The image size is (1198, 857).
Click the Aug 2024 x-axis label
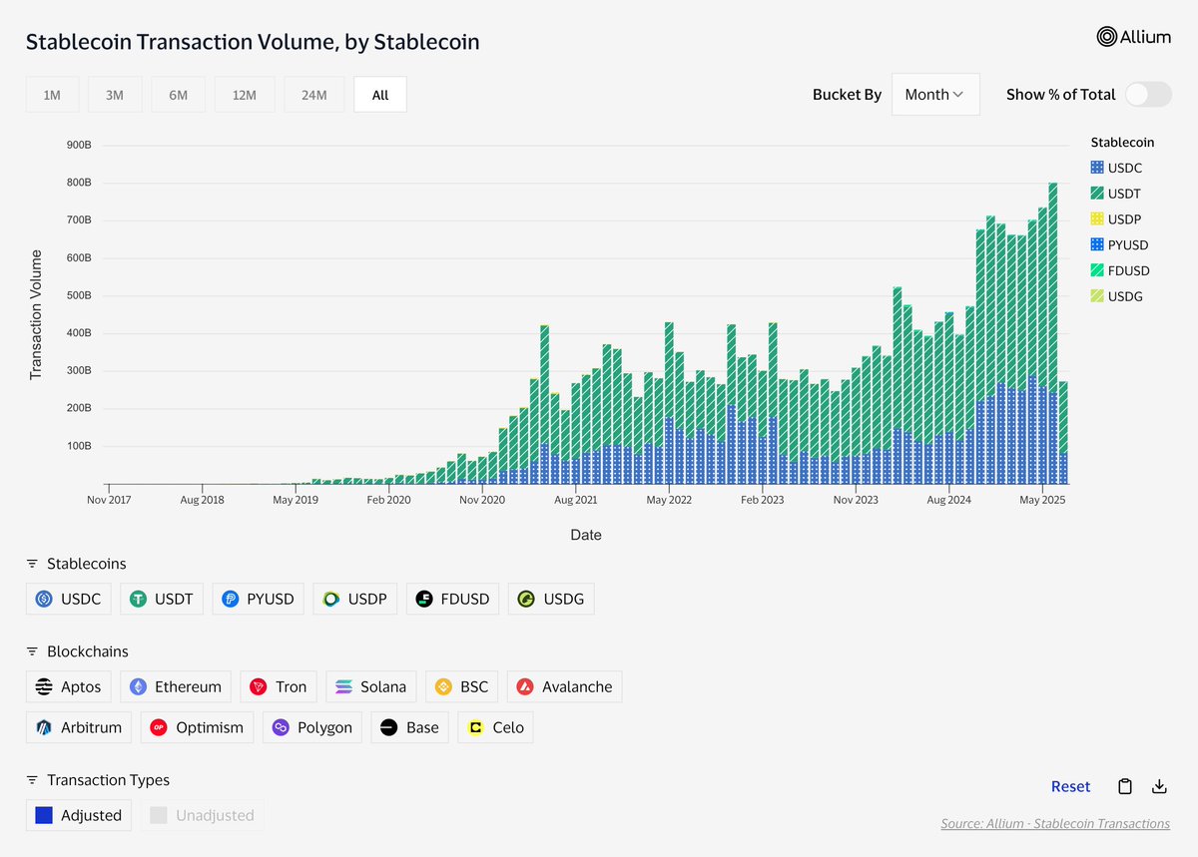947,499
